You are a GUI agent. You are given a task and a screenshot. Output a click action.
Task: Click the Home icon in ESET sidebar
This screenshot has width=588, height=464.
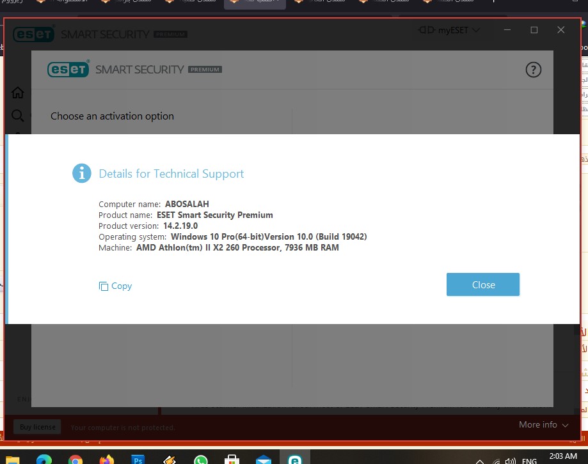18,92
